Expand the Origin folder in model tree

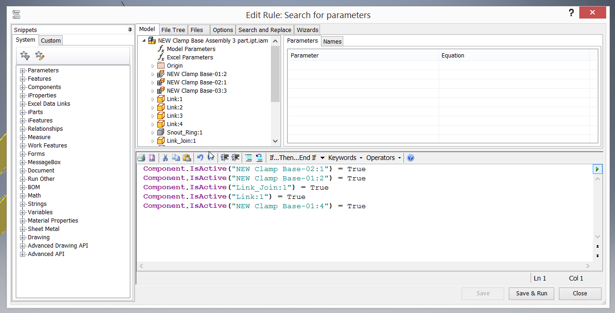click(x=153, y=66)
